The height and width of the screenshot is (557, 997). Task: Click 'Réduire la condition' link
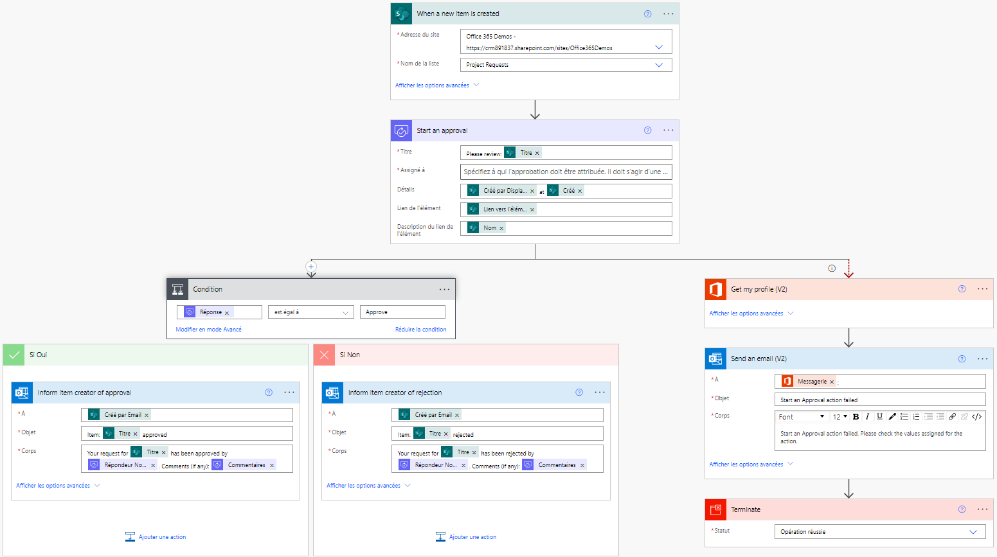pos(421,330)
